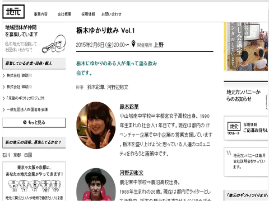Click event title 栃木ゆかり飲み Vol.1
Screen dimensions: 269x201
(x=105, y=30)
